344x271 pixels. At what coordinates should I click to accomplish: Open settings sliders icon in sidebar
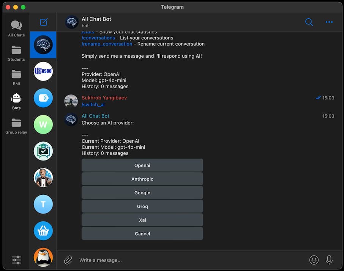(x=16, y=260)
